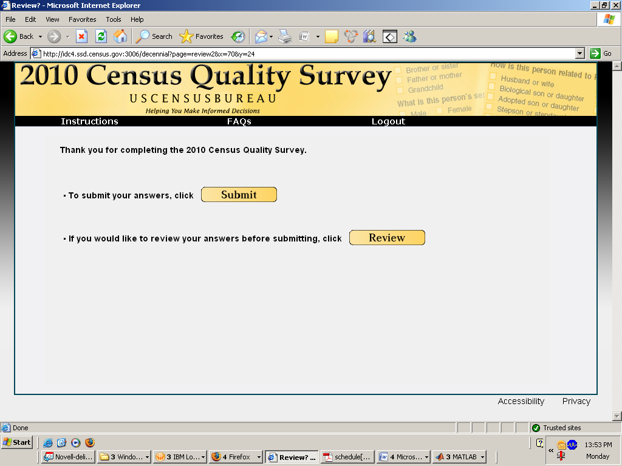Screen dimensions: 622x466
Task: Click the Review? taskbar button
Action: click(x=292, y=457)
